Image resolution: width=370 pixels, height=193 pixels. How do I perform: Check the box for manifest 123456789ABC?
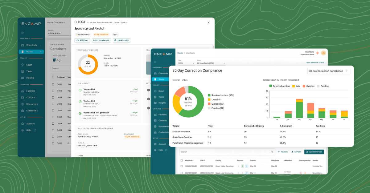coord(181,166)
